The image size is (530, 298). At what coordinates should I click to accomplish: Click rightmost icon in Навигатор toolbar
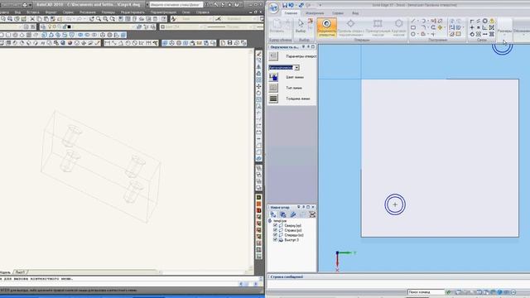pyautogui.click(x=312, y=214)
